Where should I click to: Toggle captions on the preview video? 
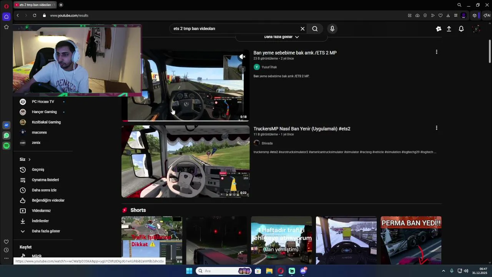(242, 69)
